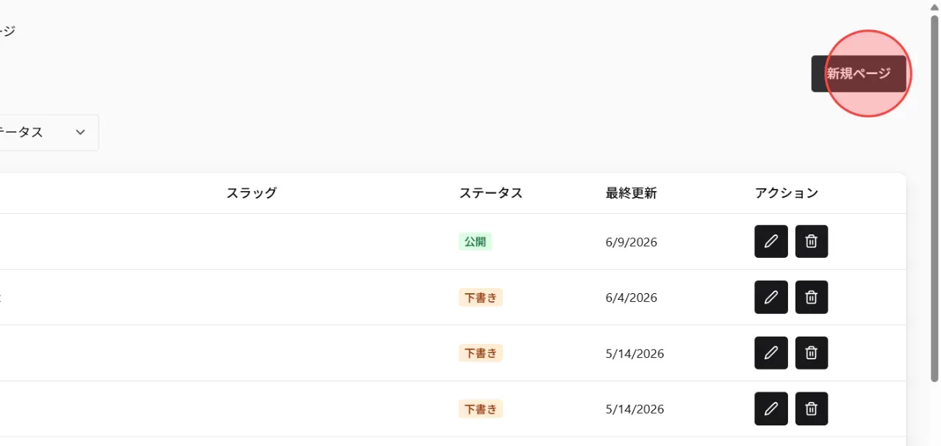Delete the first page dated 5/14/2026

coord(812,353)
